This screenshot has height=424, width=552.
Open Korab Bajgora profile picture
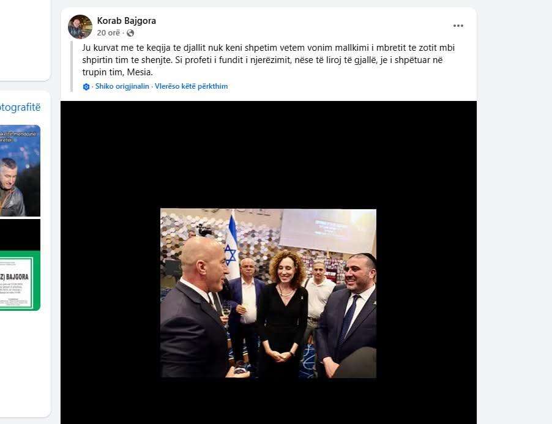tap(80, 27)
